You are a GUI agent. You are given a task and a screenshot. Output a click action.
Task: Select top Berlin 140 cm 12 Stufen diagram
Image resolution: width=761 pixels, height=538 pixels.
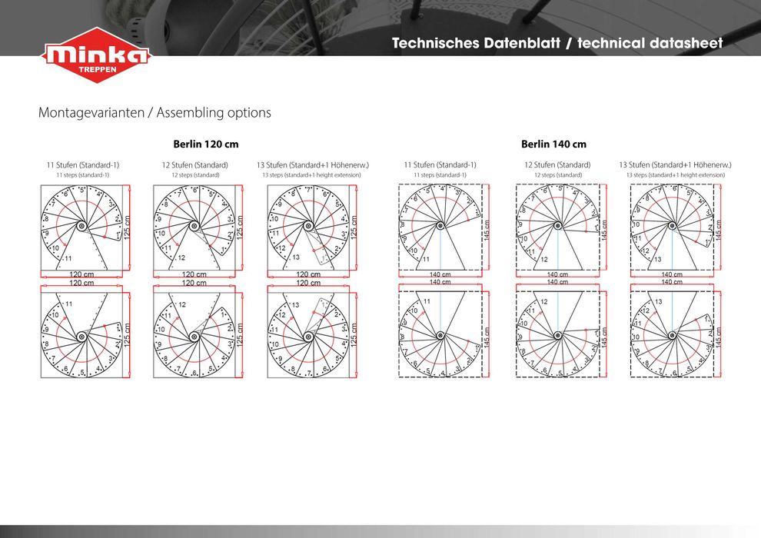click(x=562, y=231)
